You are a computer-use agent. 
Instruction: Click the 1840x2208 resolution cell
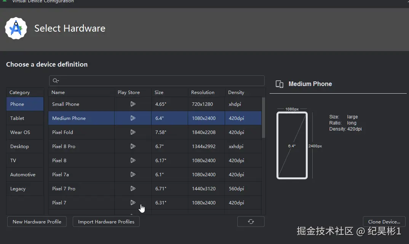(x=206, y=132)
